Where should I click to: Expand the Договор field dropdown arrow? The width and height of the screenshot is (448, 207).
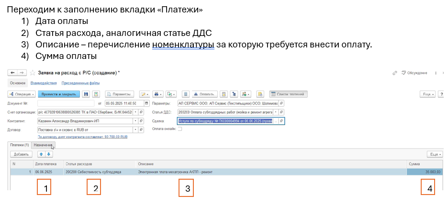pyautogui.click(x=135, y=130)
